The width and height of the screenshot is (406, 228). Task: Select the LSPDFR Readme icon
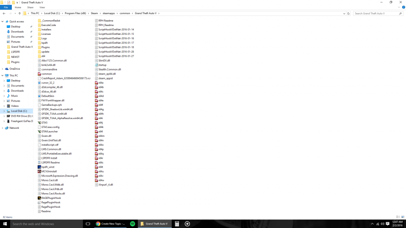(39, 163)
